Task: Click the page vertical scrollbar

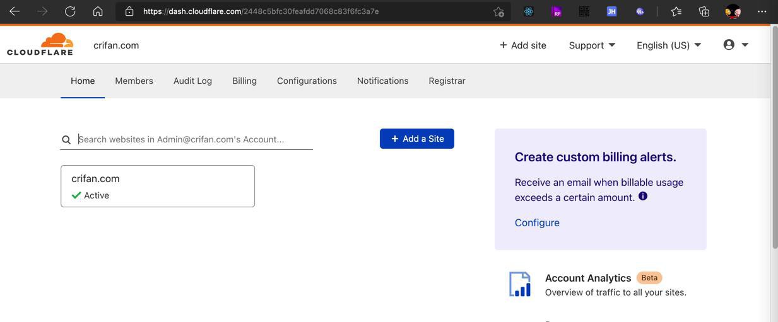Action: click(x=774, y=139)
